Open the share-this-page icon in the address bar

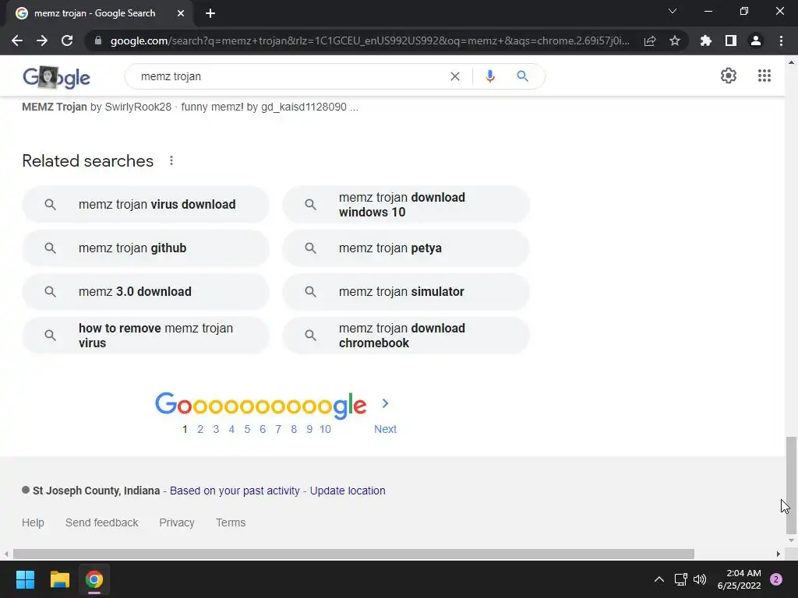click(650, 40)
